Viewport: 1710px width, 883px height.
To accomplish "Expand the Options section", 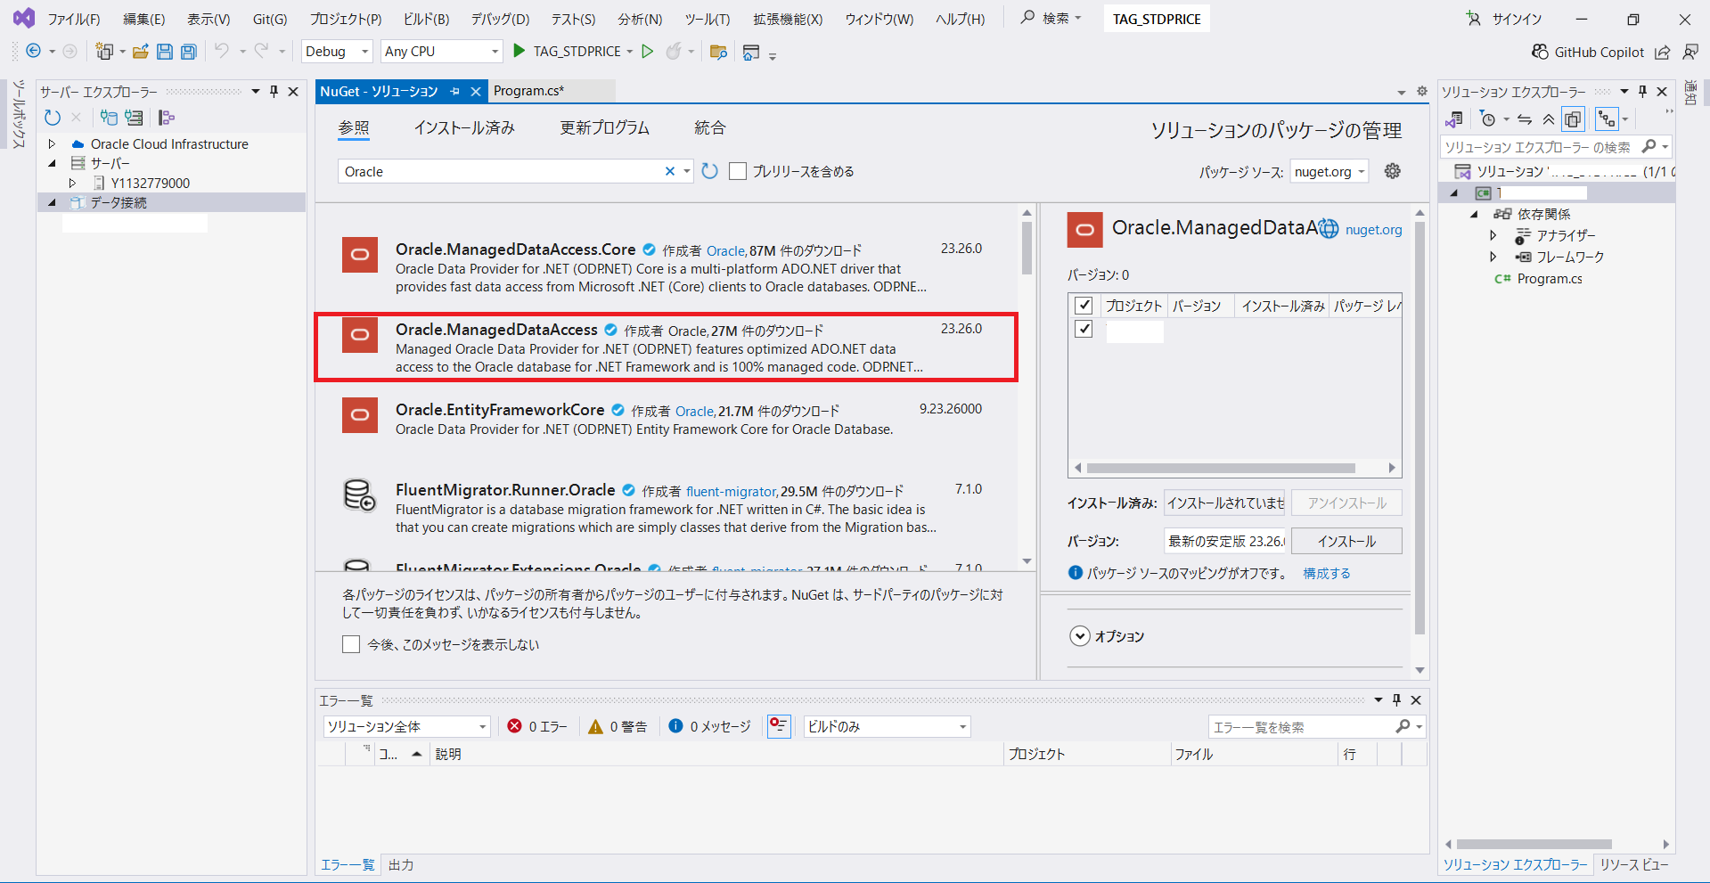I will [x=1080, y=636].
